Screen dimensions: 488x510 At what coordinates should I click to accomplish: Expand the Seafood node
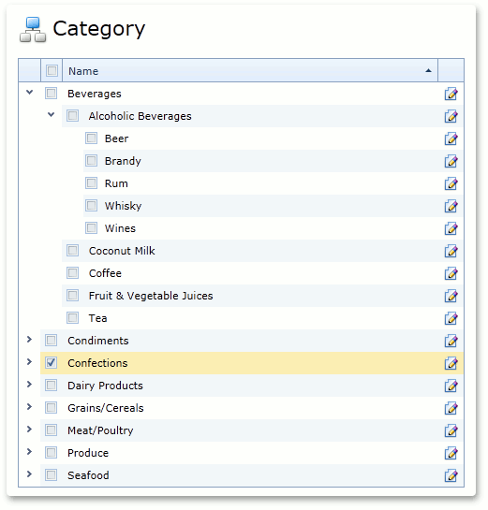(29, 474)
